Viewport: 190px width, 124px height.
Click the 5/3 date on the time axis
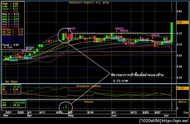(71, 113)
